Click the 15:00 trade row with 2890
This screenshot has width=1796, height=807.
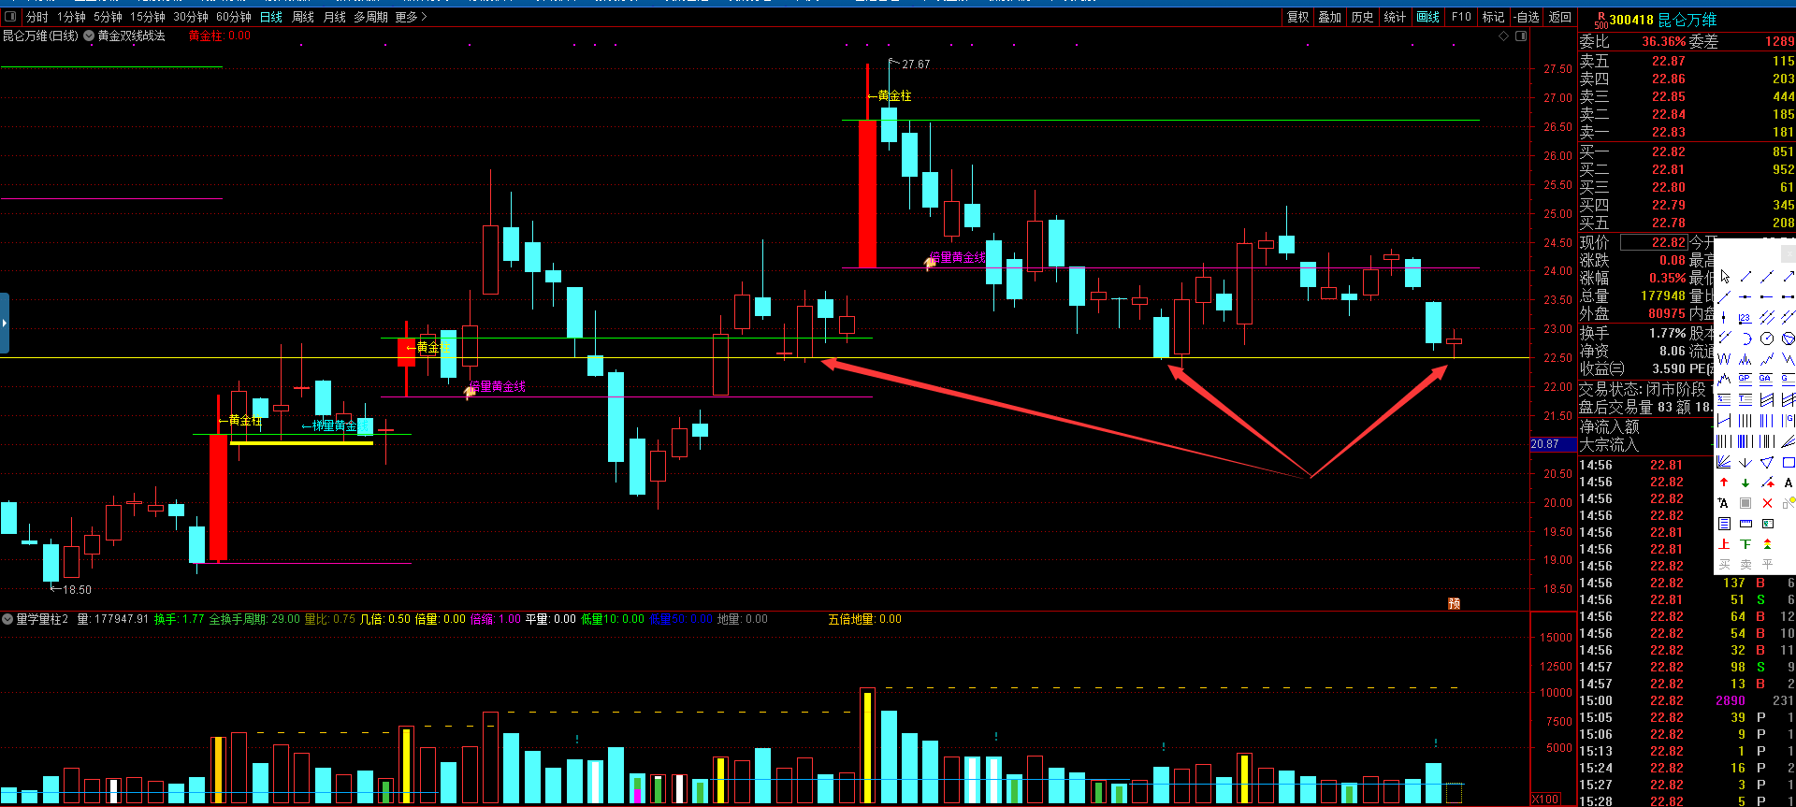tap(1687, 700)
